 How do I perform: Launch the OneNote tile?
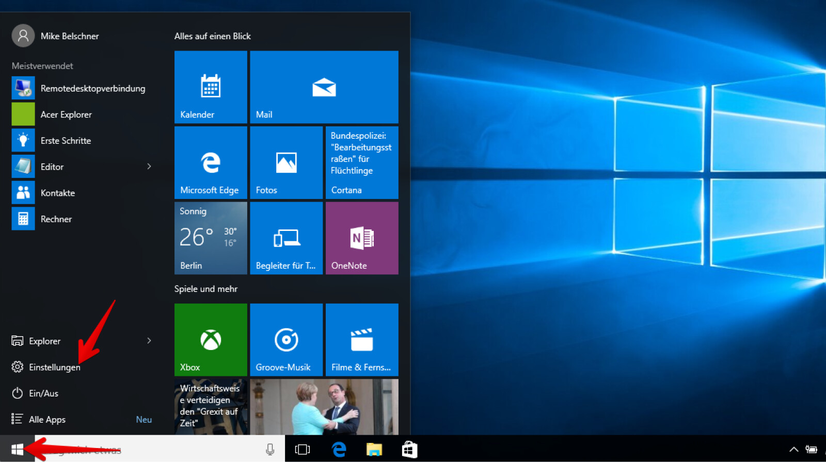click(361, 238)
